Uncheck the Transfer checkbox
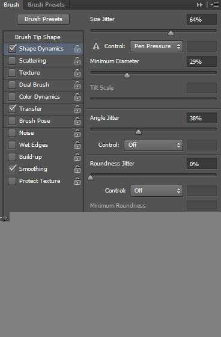The height and width of the screenshot is (337, 221). pos(12,109)
